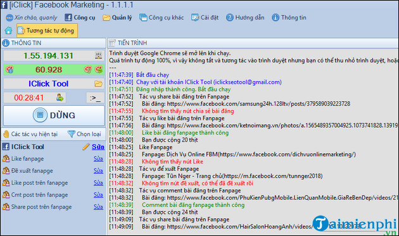
Task: Click the Facebook icon beside IClick Tool group
Action: pyautogui.click(x=6, y=147)
